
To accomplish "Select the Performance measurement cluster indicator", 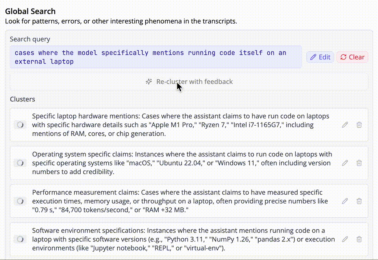I will point(20,201).
